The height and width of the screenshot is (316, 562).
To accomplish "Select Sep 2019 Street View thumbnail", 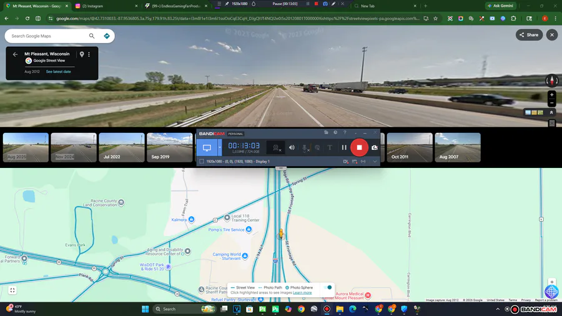I will point(170,147).
